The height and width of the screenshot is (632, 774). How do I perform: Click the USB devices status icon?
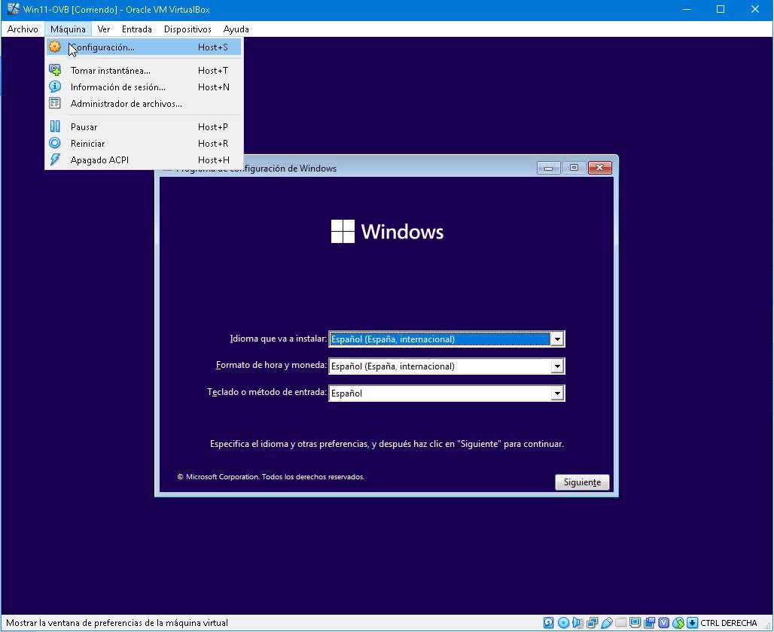(x=606, y=623)
